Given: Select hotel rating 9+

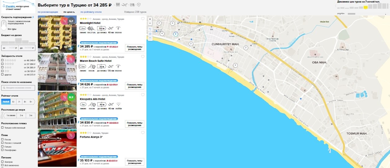Looking at the screenshot, I should click(x=31, y=102).
